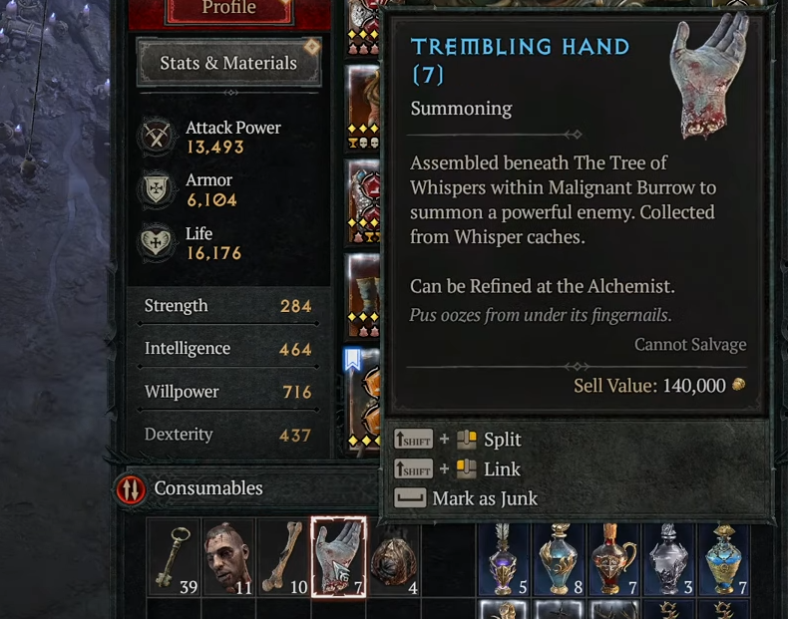Select the Intelligence stat row
This screenshot has width=788, height=619.
(228, 349)
